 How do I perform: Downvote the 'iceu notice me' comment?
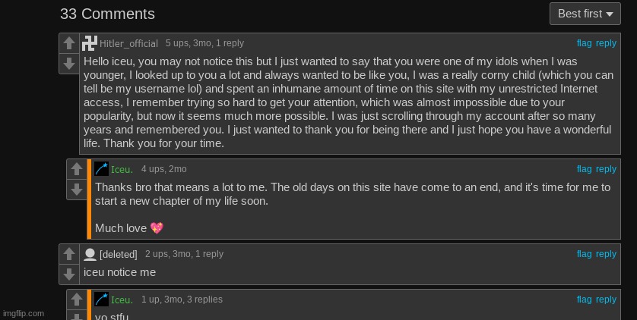(x=68, y=274)
